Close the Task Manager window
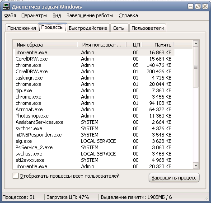 point(205,7)
